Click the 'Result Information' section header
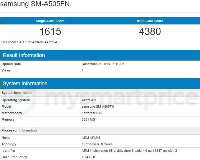 pos(100,55)
